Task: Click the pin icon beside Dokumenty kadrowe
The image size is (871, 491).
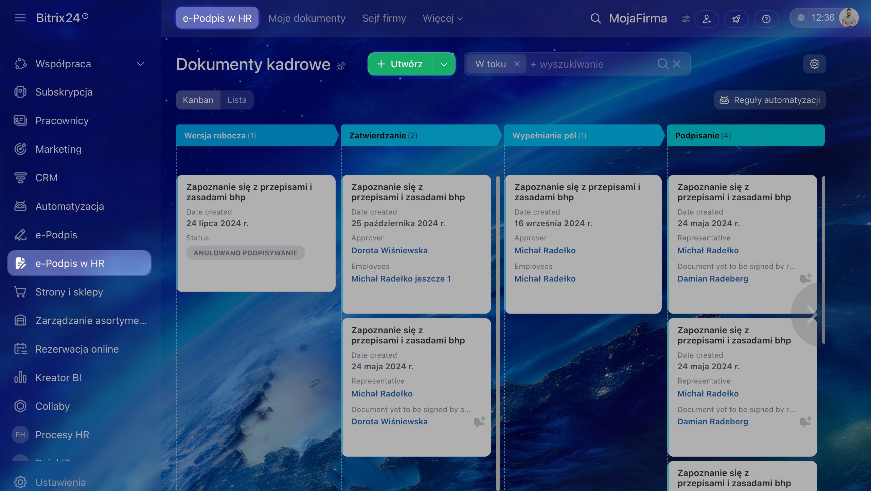Action: click(x=341, y=66)
